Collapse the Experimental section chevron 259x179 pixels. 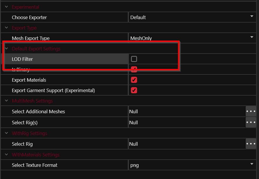[6, 7]
